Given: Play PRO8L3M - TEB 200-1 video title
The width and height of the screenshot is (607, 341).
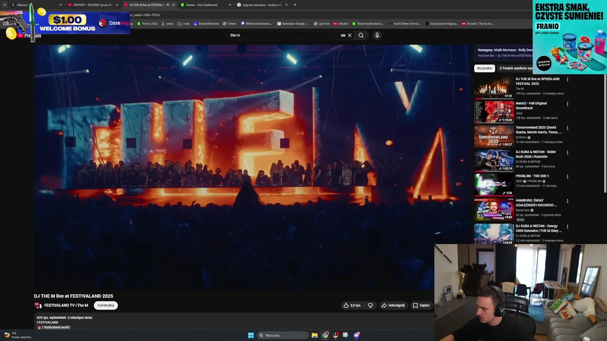Looking at the screenshot, I should pos(532,176).
